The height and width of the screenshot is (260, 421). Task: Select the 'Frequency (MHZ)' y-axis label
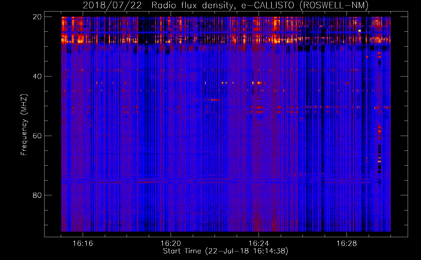click(x=24, y=125)
